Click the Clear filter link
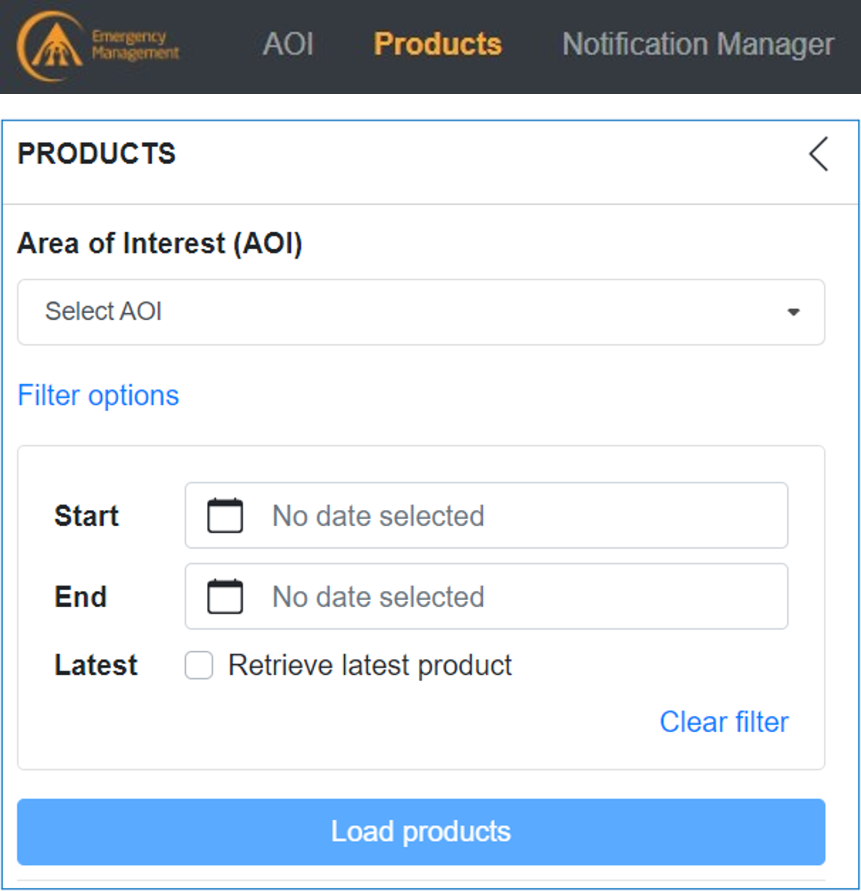861x891 pixels. point(724,722)
